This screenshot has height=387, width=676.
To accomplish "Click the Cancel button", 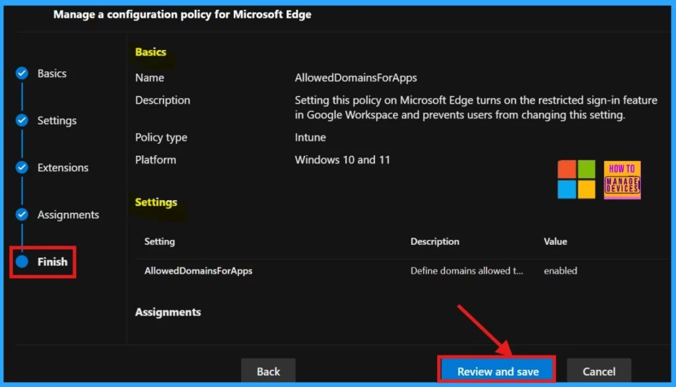I will (x=599, y=370).
